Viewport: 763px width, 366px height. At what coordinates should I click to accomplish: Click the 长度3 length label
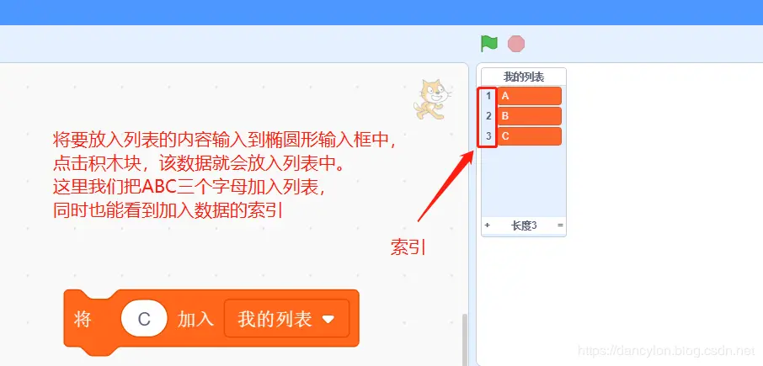pos(524,225)
